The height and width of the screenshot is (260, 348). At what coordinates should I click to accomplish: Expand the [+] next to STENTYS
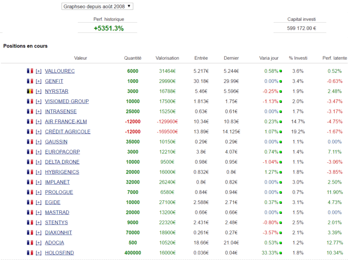39,222
